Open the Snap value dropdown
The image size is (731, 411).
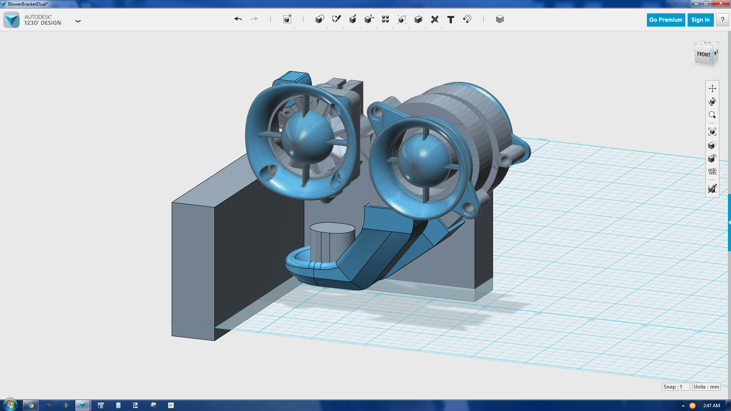[675, 387]
